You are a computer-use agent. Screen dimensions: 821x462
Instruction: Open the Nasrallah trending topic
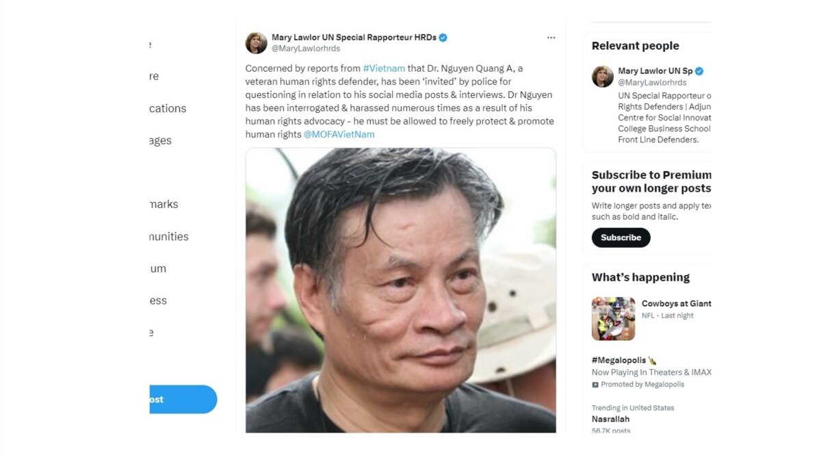[x=610, y=419]
